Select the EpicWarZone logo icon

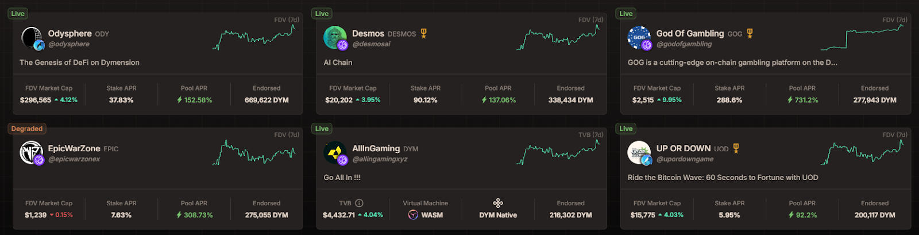32,152
